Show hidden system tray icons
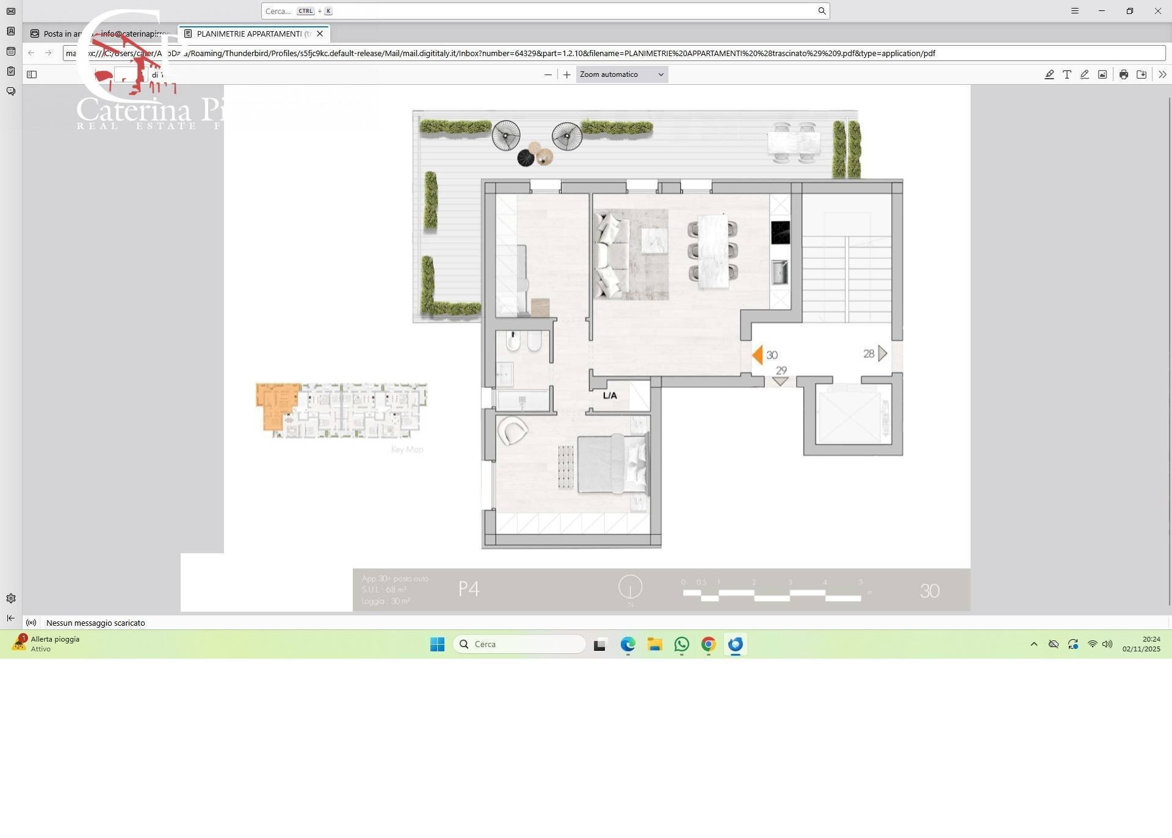This screenshot has width=1172, height=838. click(1033, 644)
